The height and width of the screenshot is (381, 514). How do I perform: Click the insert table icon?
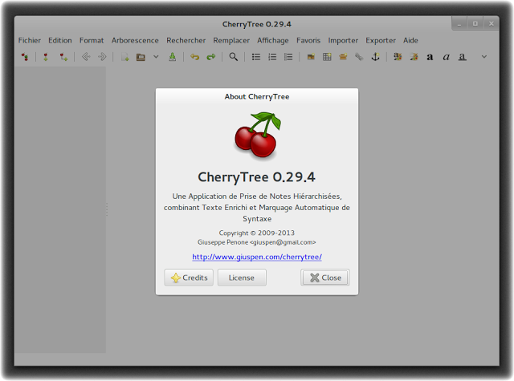pos(327,57)
